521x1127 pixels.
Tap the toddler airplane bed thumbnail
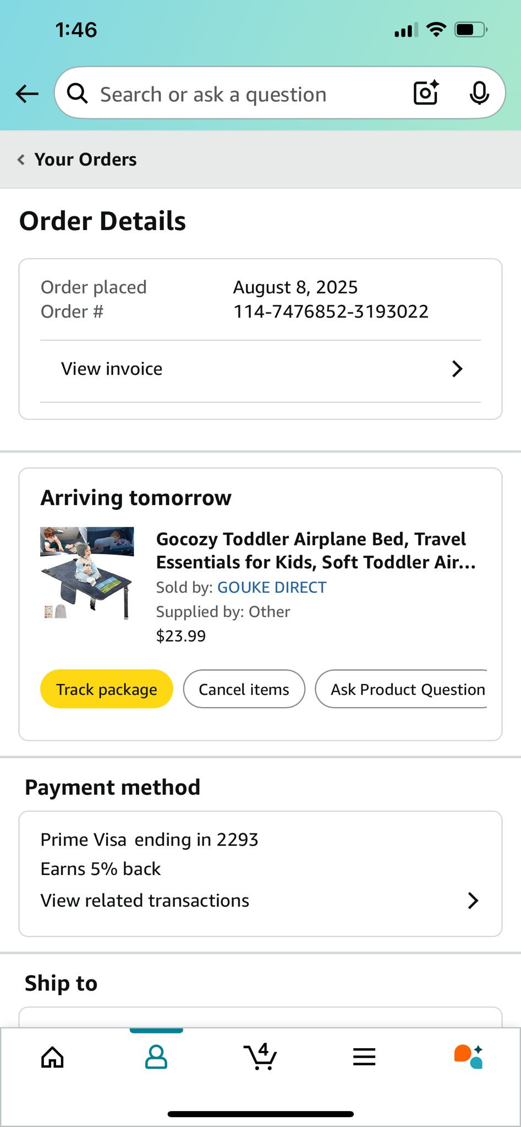click(x=87, y=573)
